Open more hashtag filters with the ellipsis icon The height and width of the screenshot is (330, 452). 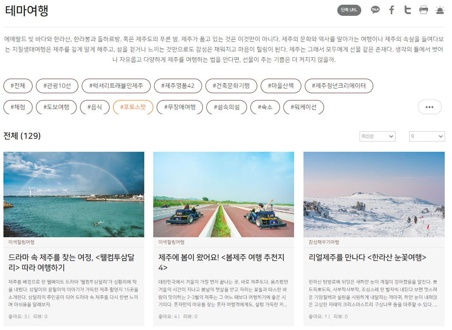(429, 107)
